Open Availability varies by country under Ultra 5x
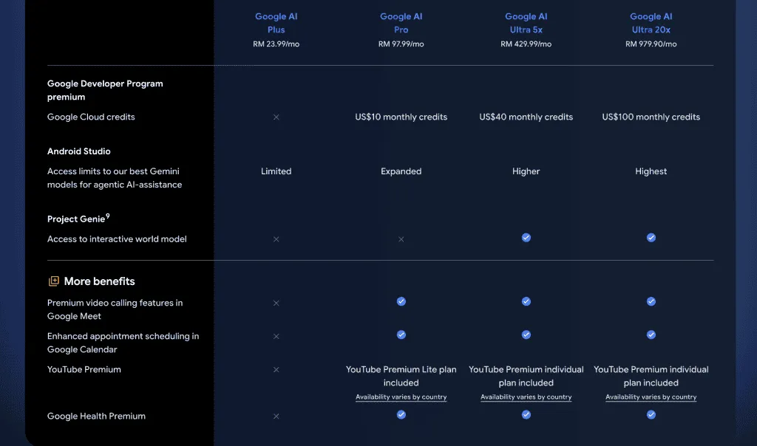The image size is (757, 446). pos(526,397)
